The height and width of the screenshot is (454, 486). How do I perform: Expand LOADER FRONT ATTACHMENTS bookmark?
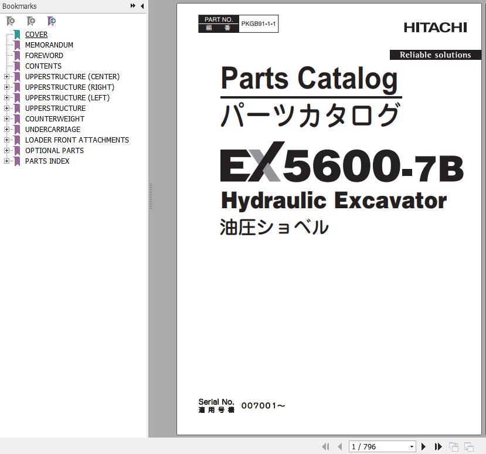(6, 140)
